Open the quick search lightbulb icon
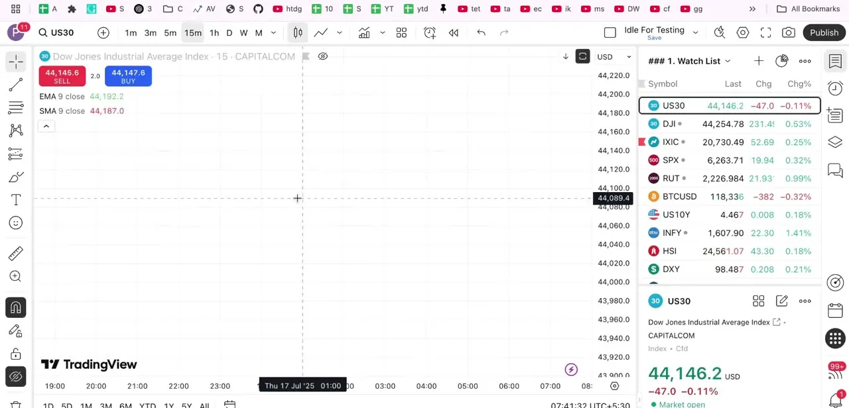Screen dimensions: 849x408 720,32
